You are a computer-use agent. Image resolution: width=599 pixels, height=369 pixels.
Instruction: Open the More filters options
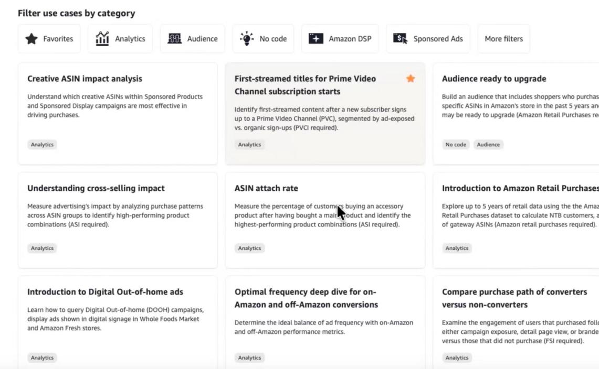[503, 39]
